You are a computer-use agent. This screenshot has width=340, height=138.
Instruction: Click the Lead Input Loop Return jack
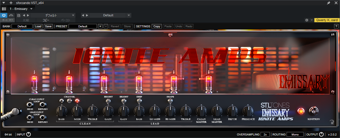[x=42, y=117]
